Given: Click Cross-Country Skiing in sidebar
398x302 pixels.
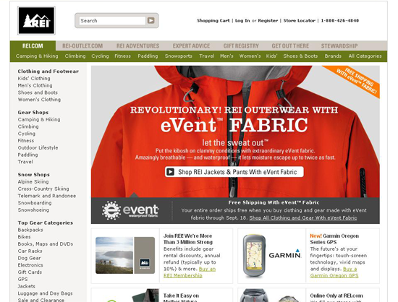Looking at the screenshot, I should coord(43,189).
